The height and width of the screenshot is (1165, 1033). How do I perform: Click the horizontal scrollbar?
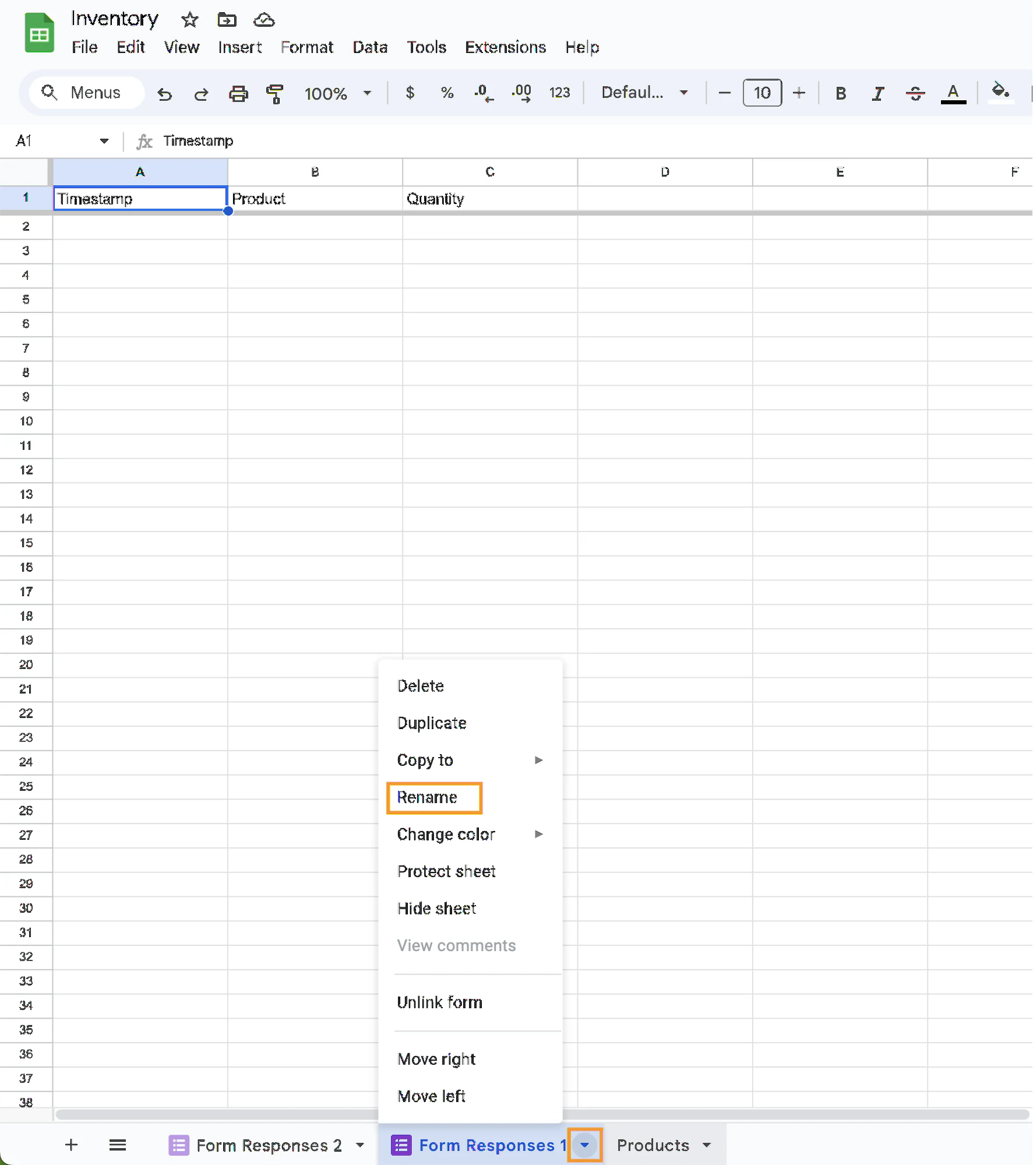[x=542, y=1115]
